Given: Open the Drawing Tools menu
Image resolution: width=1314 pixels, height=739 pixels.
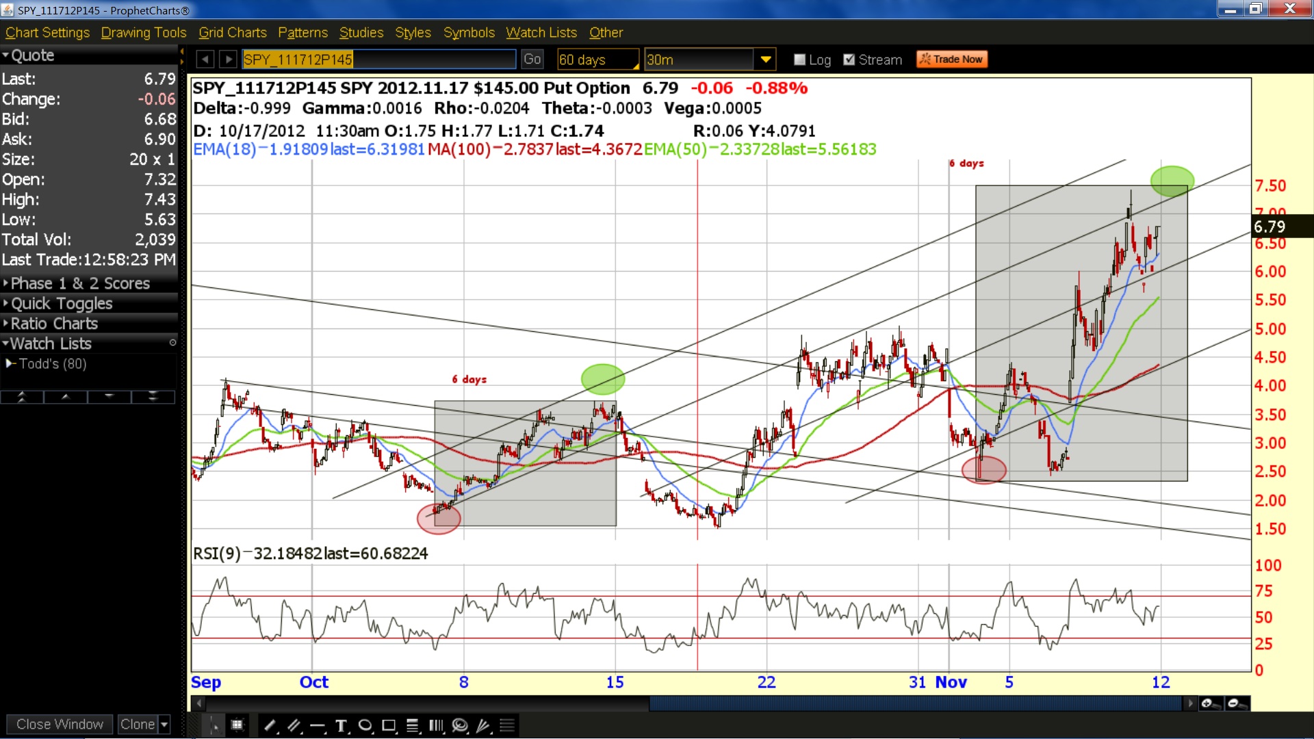Looking at the screenshot, I should click(x=144, y=32).
